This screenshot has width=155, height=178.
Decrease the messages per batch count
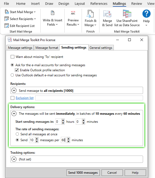coord(37,141)
